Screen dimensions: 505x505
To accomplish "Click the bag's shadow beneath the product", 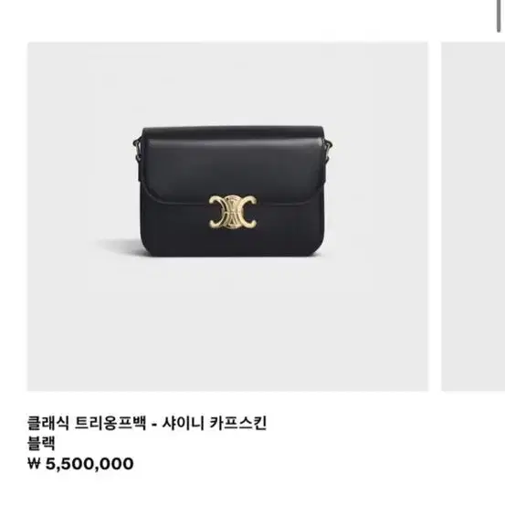I will [119, 247].
